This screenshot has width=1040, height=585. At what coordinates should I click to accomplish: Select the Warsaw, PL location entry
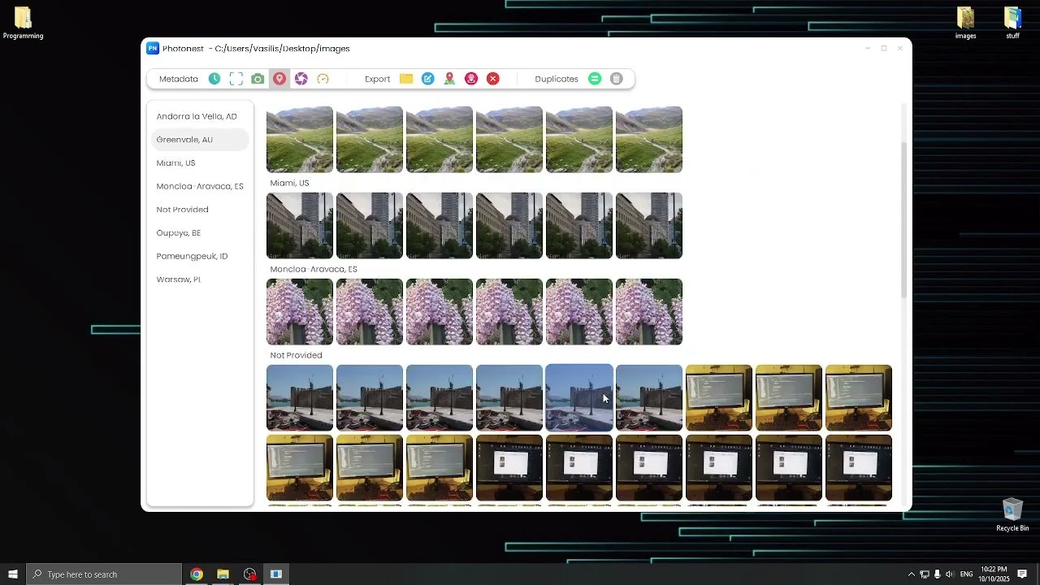tap(177, 279)
